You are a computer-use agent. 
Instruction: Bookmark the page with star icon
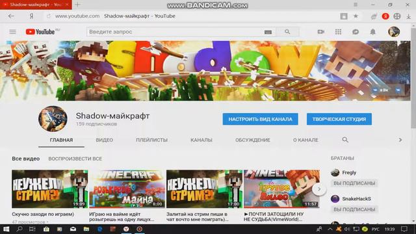(356, 16)
